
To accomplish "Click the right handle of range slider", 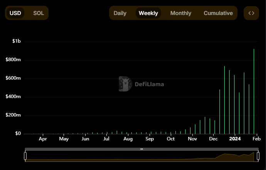I will click(x=258, y=156).
